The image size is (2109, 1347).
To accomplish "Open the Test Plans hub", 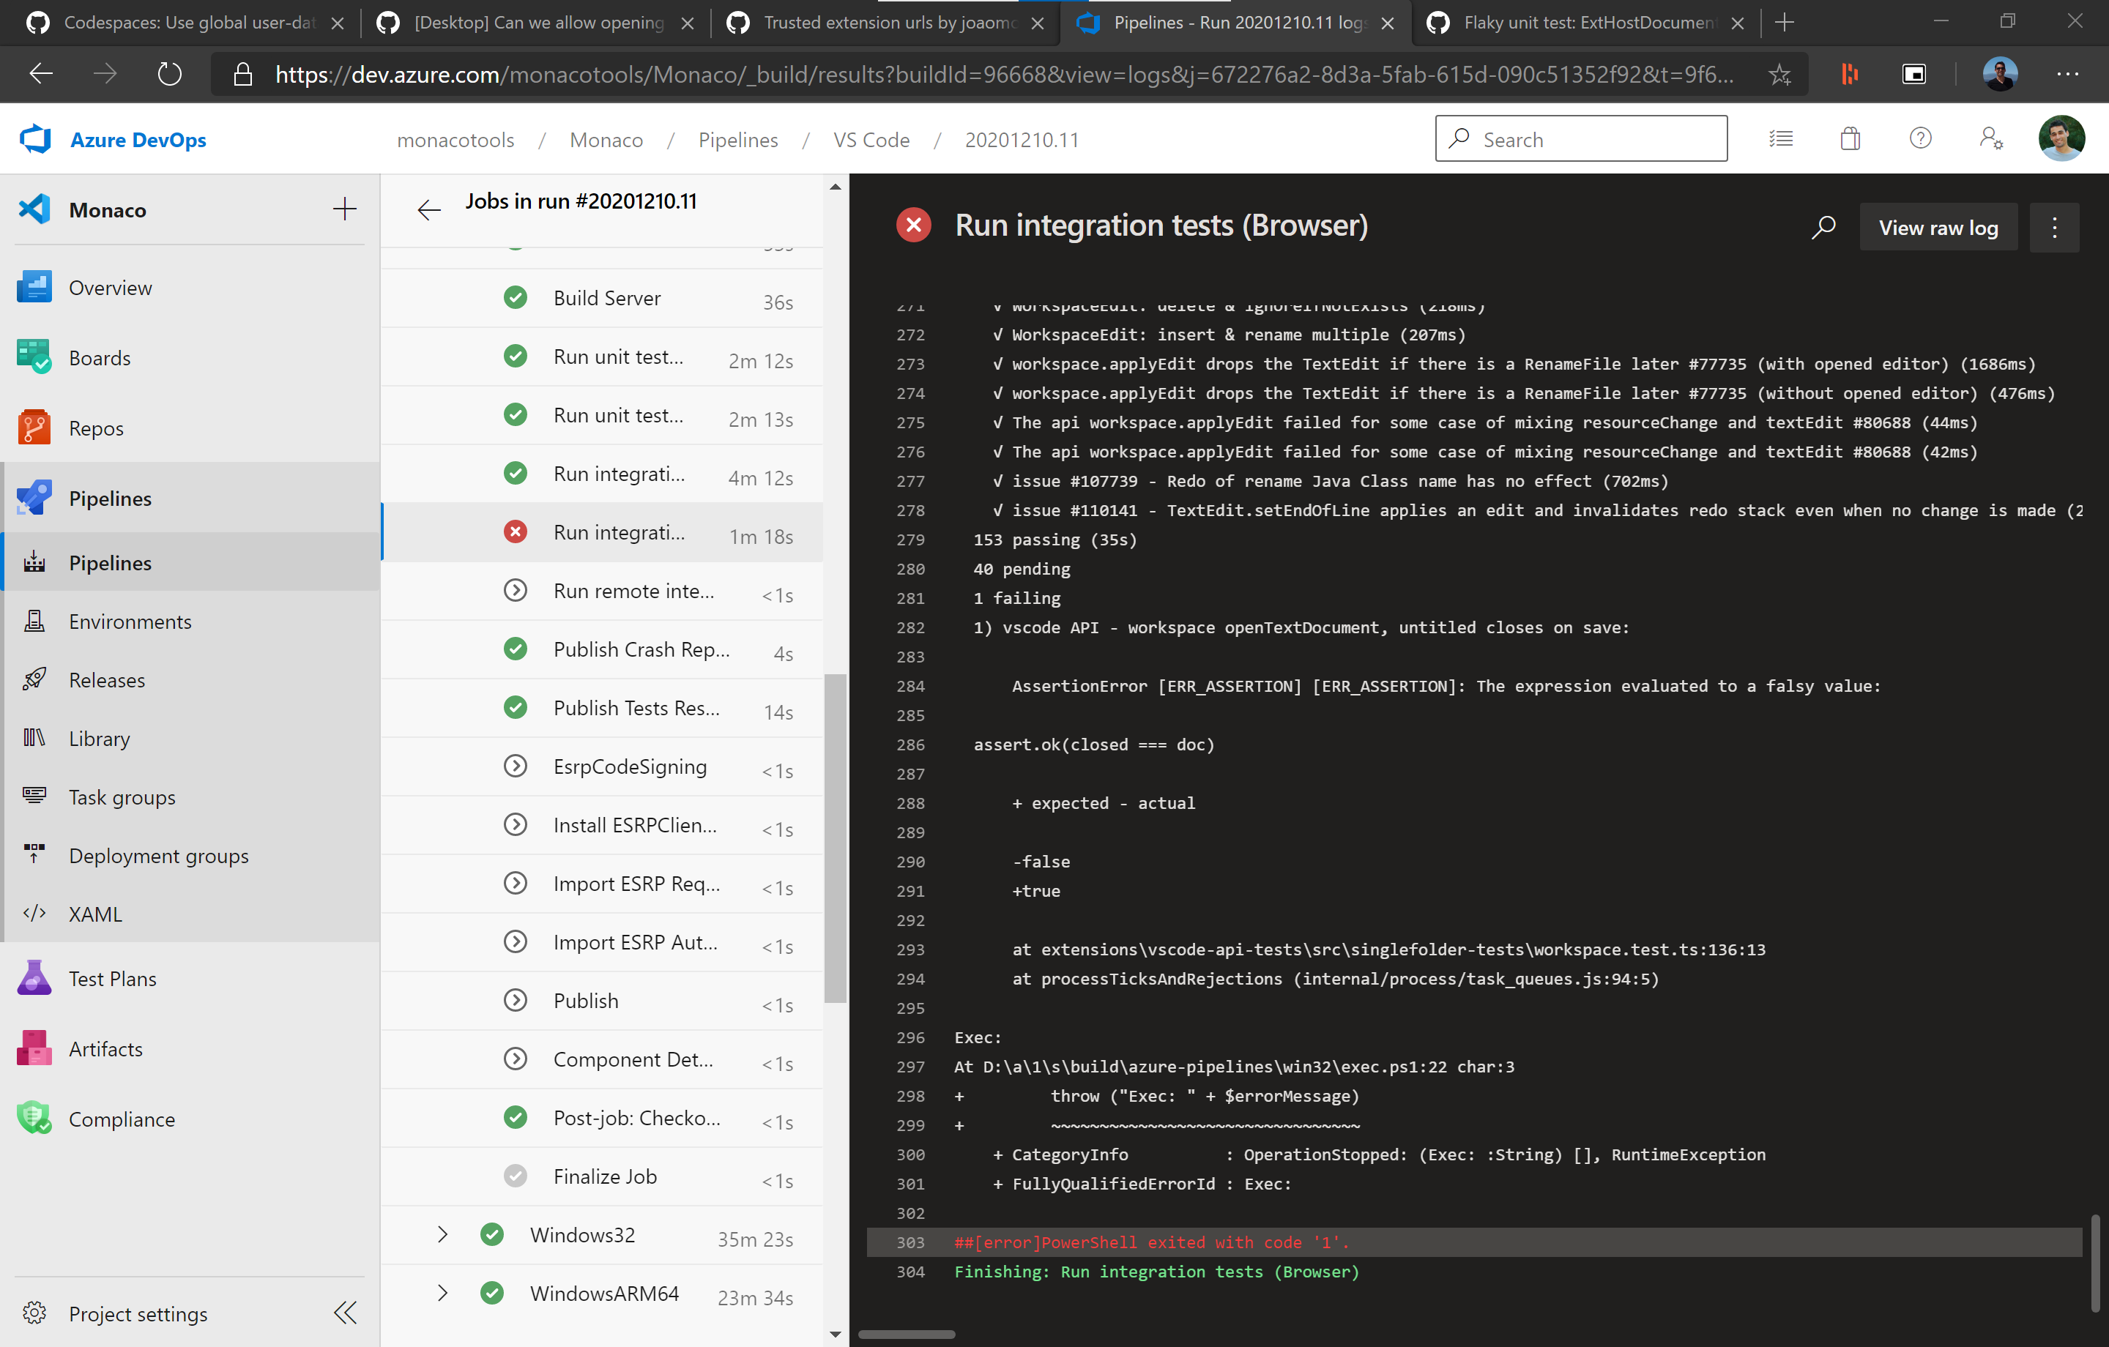I will [112, 978].
